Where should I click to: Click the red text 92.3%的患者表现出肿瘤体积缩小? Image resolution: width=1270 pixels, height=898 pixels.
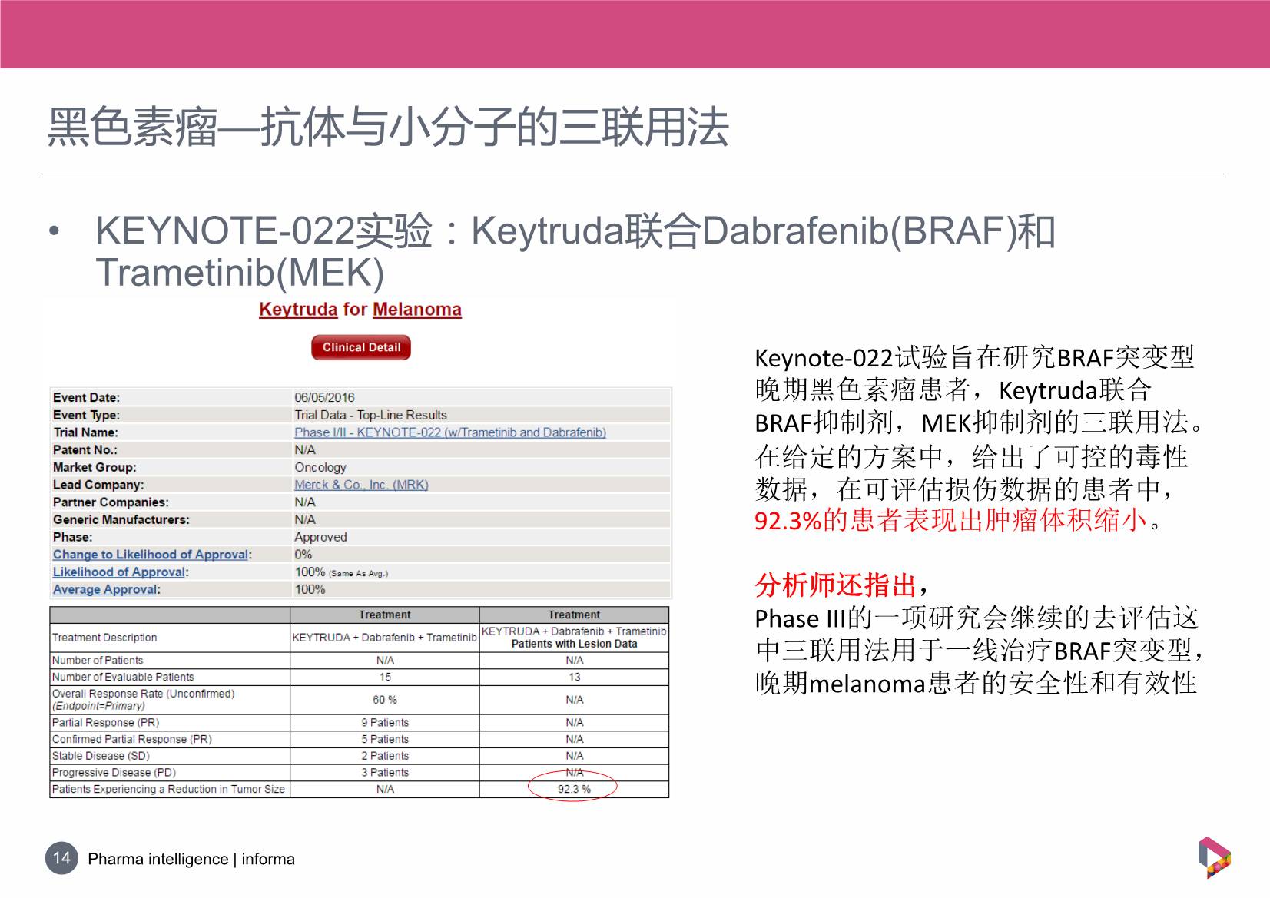(x=951, y=521)
